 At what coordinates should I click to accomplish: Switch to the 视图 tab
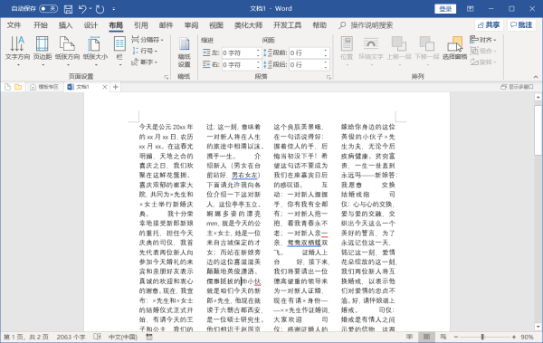point(216,25)
